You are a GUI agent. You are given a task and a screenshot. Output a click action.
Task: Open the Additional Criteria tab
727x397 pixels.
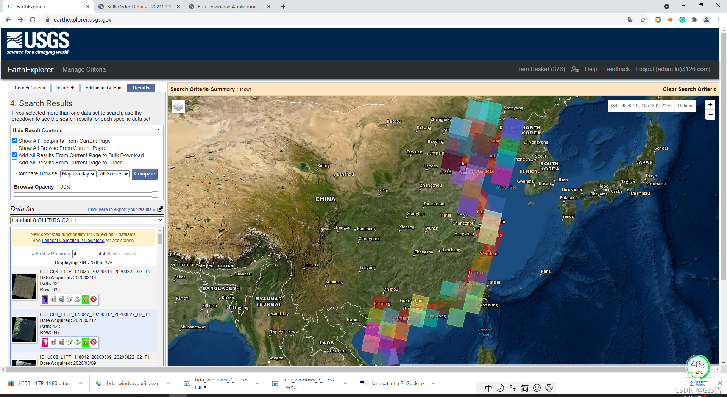tap(103, 88)
